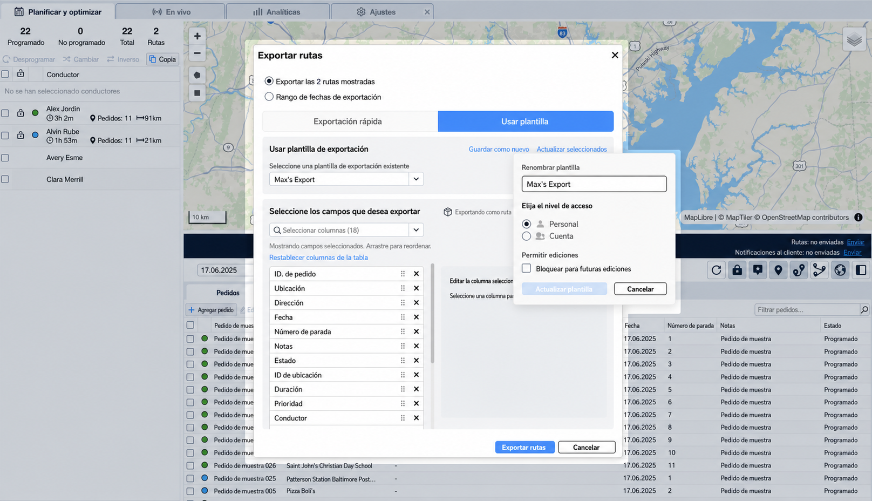872x501 pixels.
Task: Click the Exportar rutas button
Action: pyautogui.click(x=524, y=447)
